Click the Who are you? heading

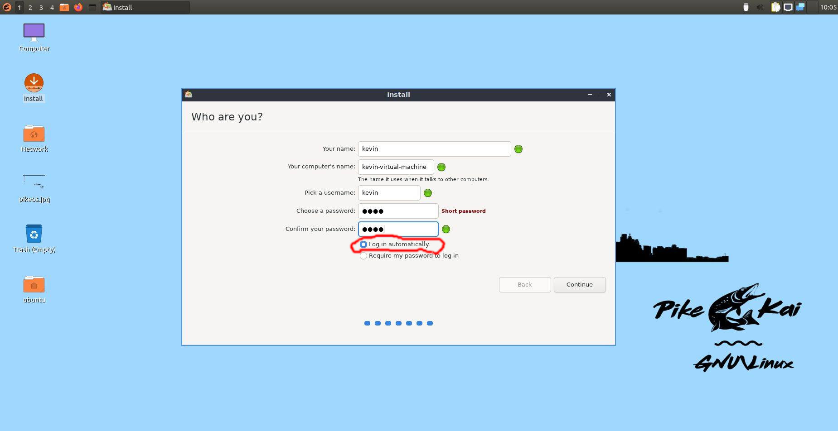[x=227, y=117]
